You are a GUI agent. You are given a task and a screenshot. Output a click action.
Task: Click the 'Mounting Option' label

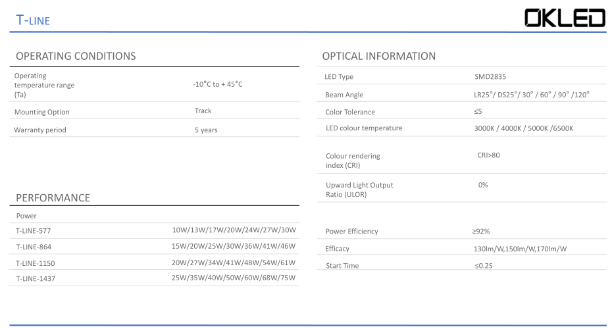tap(41, 112)
